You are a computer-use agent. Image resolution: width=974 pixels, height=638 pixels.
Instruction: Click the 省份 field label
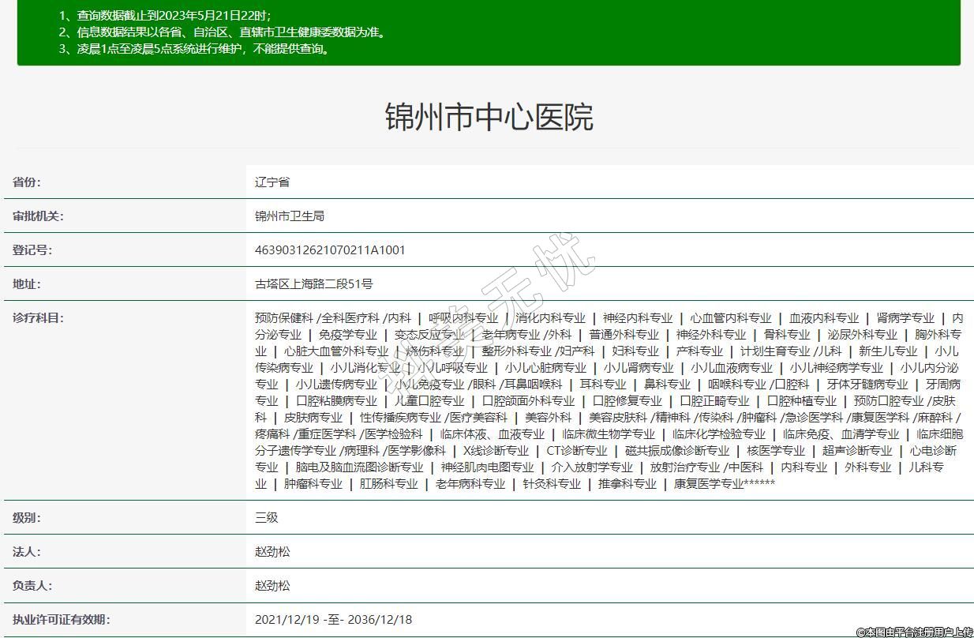(26, 182)
